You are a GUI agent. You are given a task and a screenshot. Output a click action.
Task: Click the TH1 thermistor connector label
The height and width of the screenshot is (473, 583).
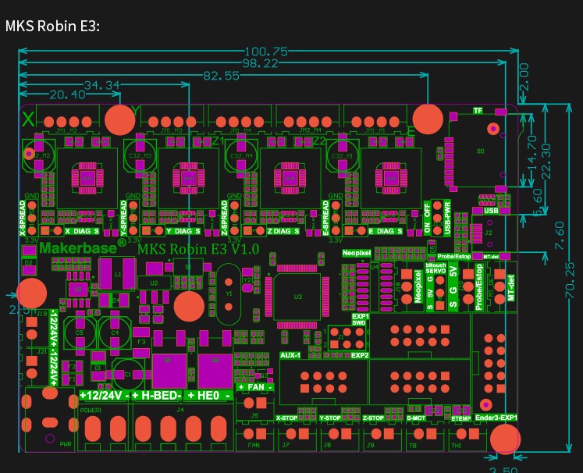click(x=457, y=445)
